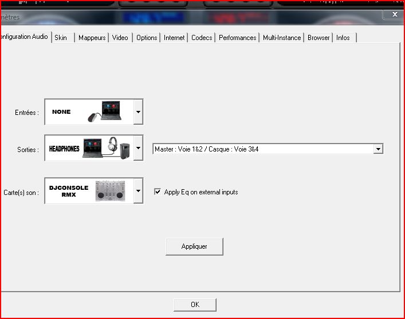
Task: Open the Internet tab
Action: tap(174, 38)
